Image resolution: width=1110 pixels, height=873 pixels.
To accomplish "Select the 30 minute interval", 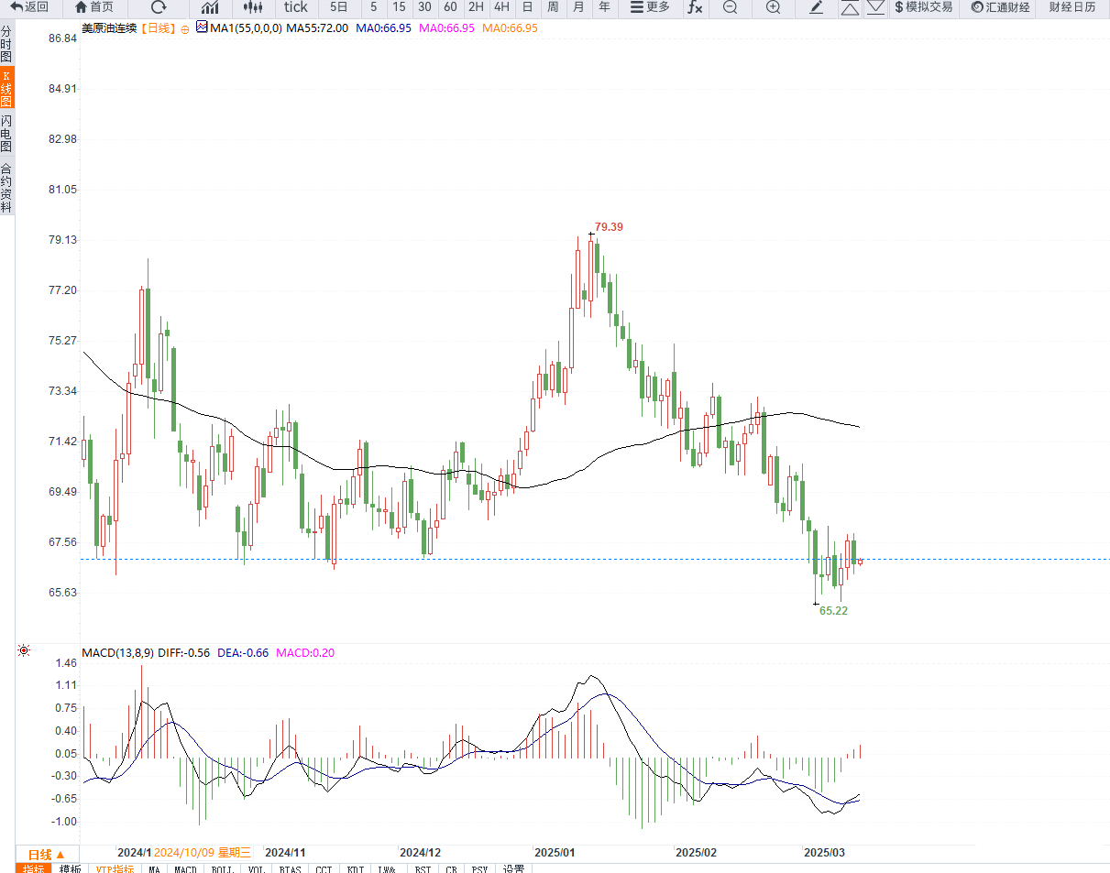I will coord(424,7).
